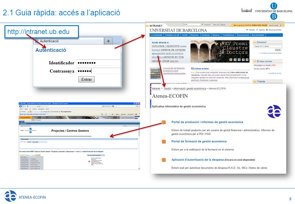This screenshot has height=204, width=295.
Task: Click orange bullet beside Portal de formació
Action: click(x=164, y=141)
